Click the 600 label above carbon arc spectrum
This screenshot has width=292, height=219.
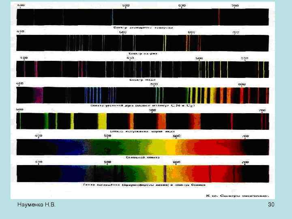pyautogui.click(x=242, y=84)
